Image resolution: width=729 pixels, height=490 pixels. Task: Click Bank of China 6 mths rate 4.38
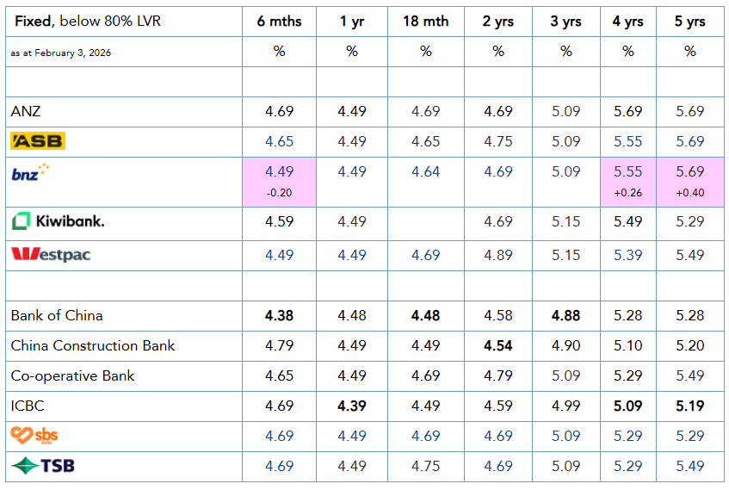point(279,315)
